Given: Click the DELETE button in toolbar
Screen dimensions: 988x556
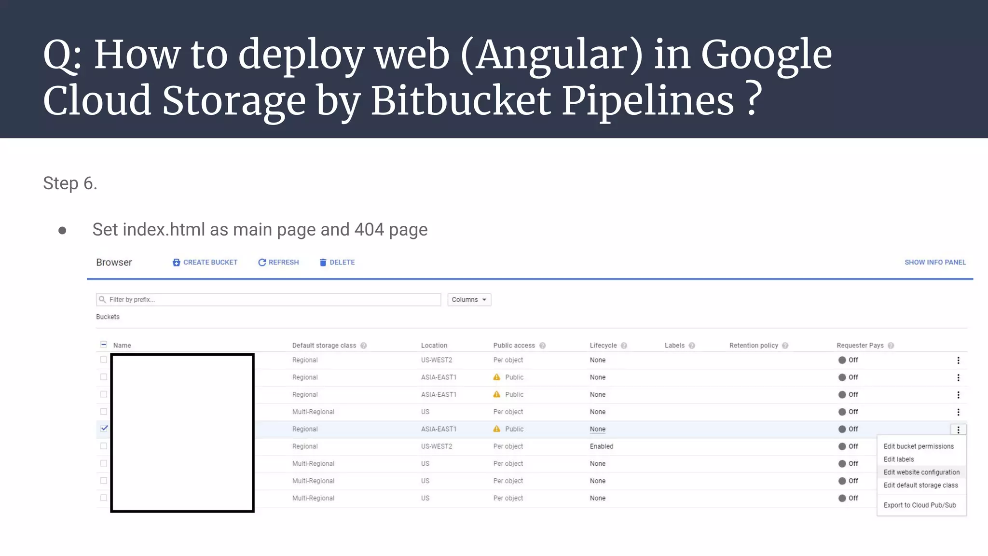Looking at the screenshot, I should coord(337,262).
